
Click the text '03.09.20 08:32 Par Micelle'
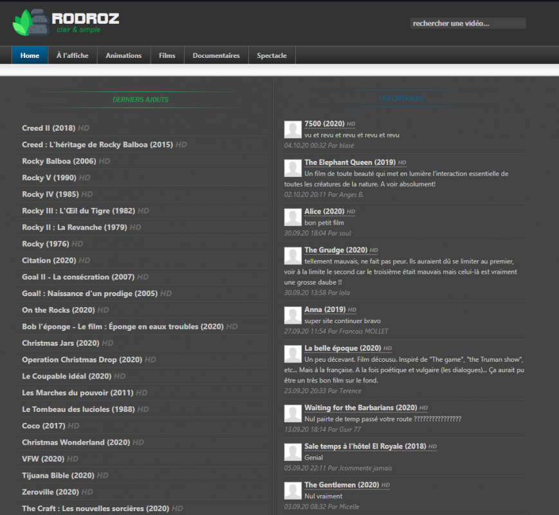pos(322,507)
